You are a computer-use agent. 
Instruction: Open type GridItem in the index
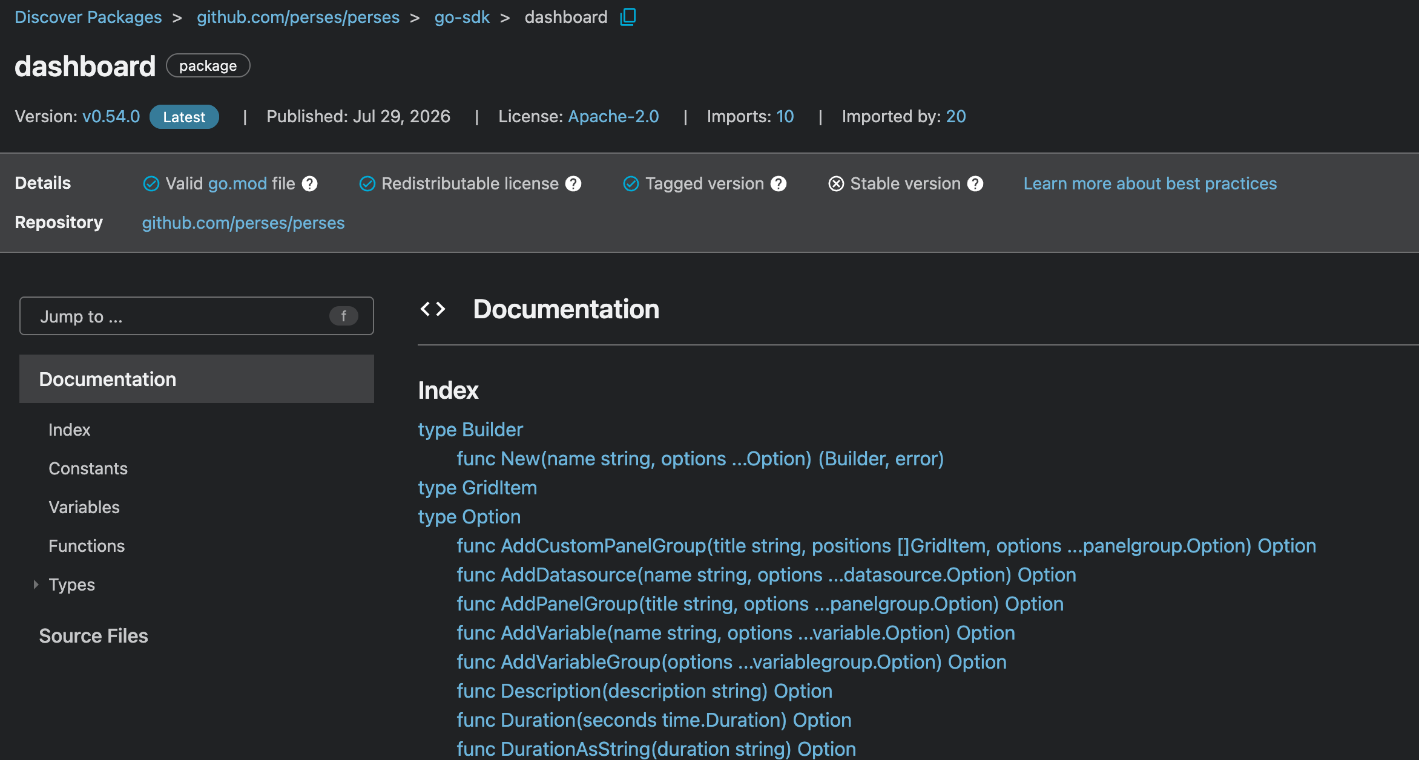(478, 488)
